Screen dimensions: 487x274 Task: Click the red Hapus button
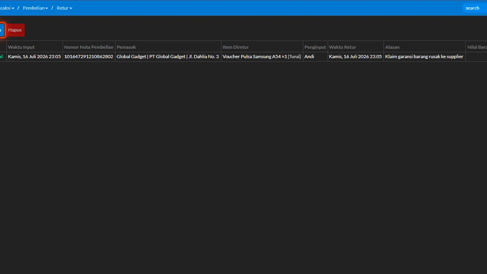[15, 30]
